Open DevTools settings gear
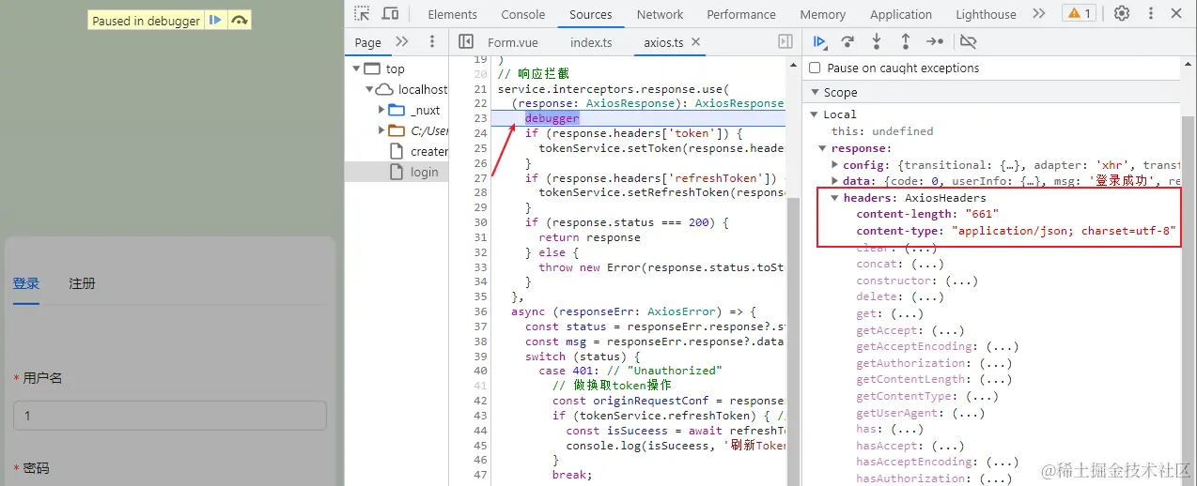The height and width of the screenshot is (486, 1197). (1121, 14)
